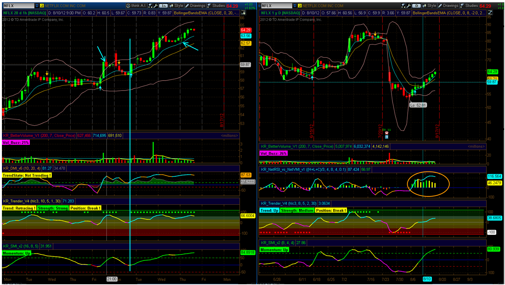505x285 pixels.
Task: Open the symbol dropdown arrow on the 1h chart
Action: 37,6
